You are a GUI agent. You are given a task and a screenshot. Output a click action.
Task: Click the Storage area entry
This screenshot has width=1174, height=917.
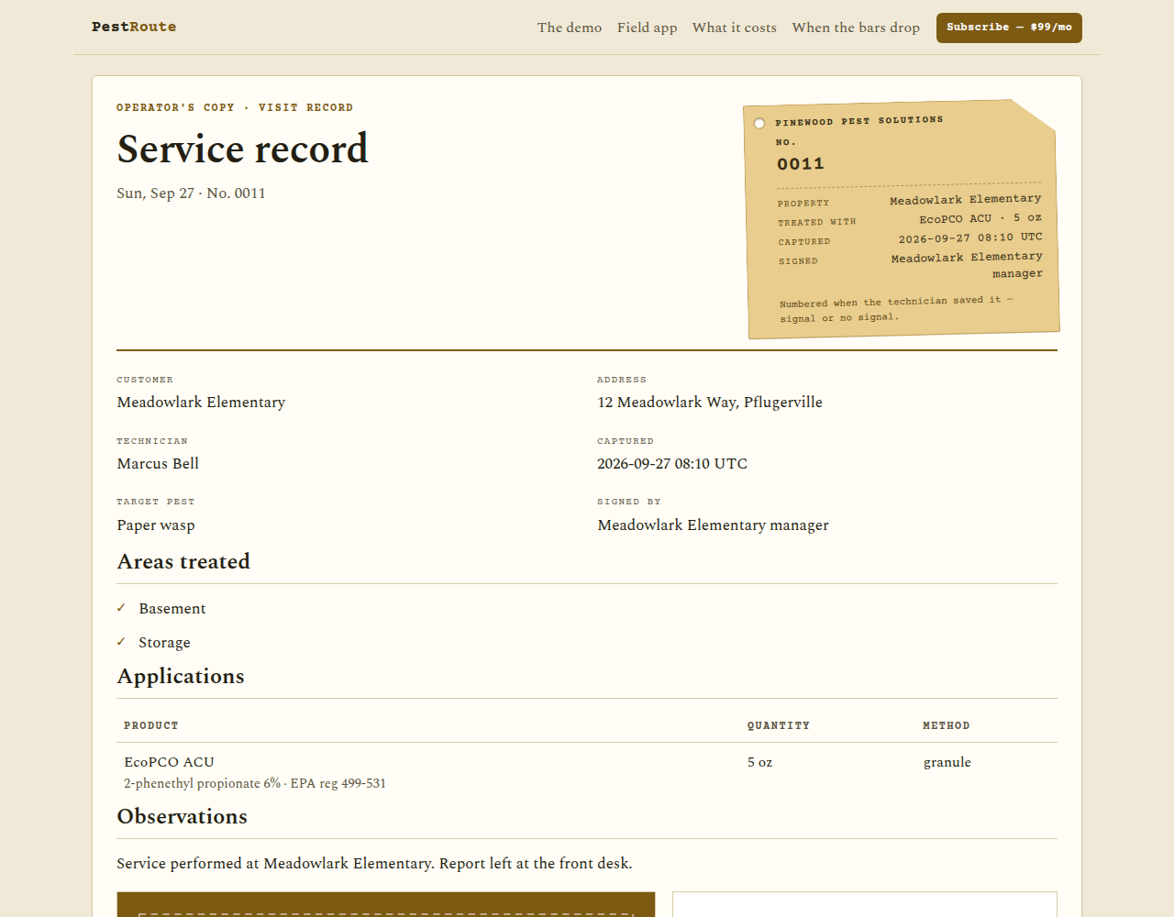click(x=165, y=643)
